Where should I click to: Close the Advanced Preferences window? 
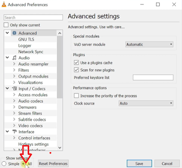pos(174,5)
